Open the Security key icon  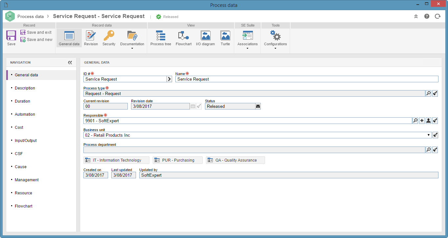coord(109,35)
